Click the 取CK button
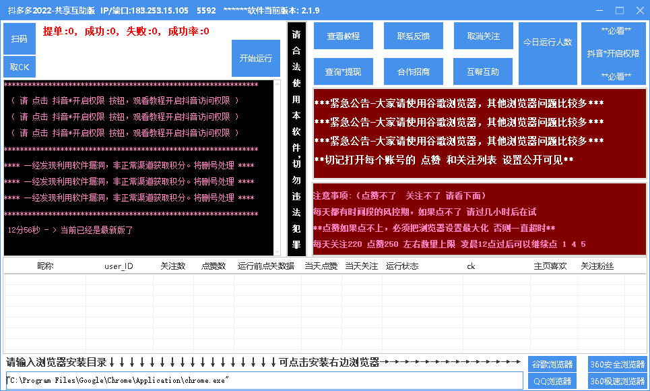Screen dimensions: 650x391 point(20,67)
